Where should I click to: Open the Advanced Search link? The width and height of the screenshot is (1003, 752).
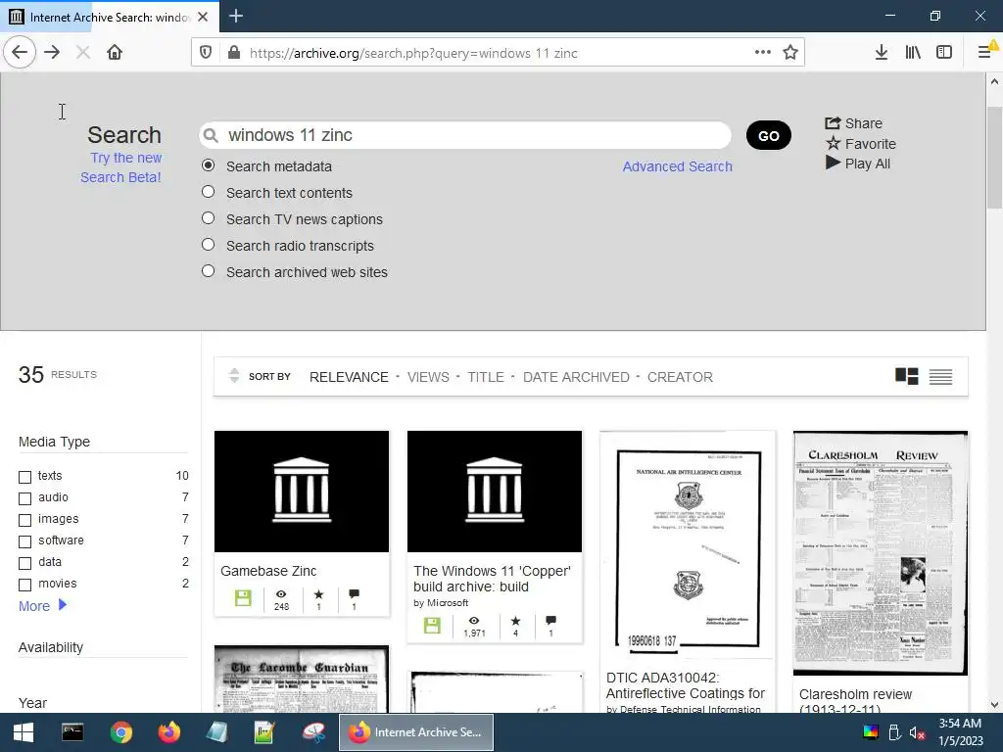point(678,166)
